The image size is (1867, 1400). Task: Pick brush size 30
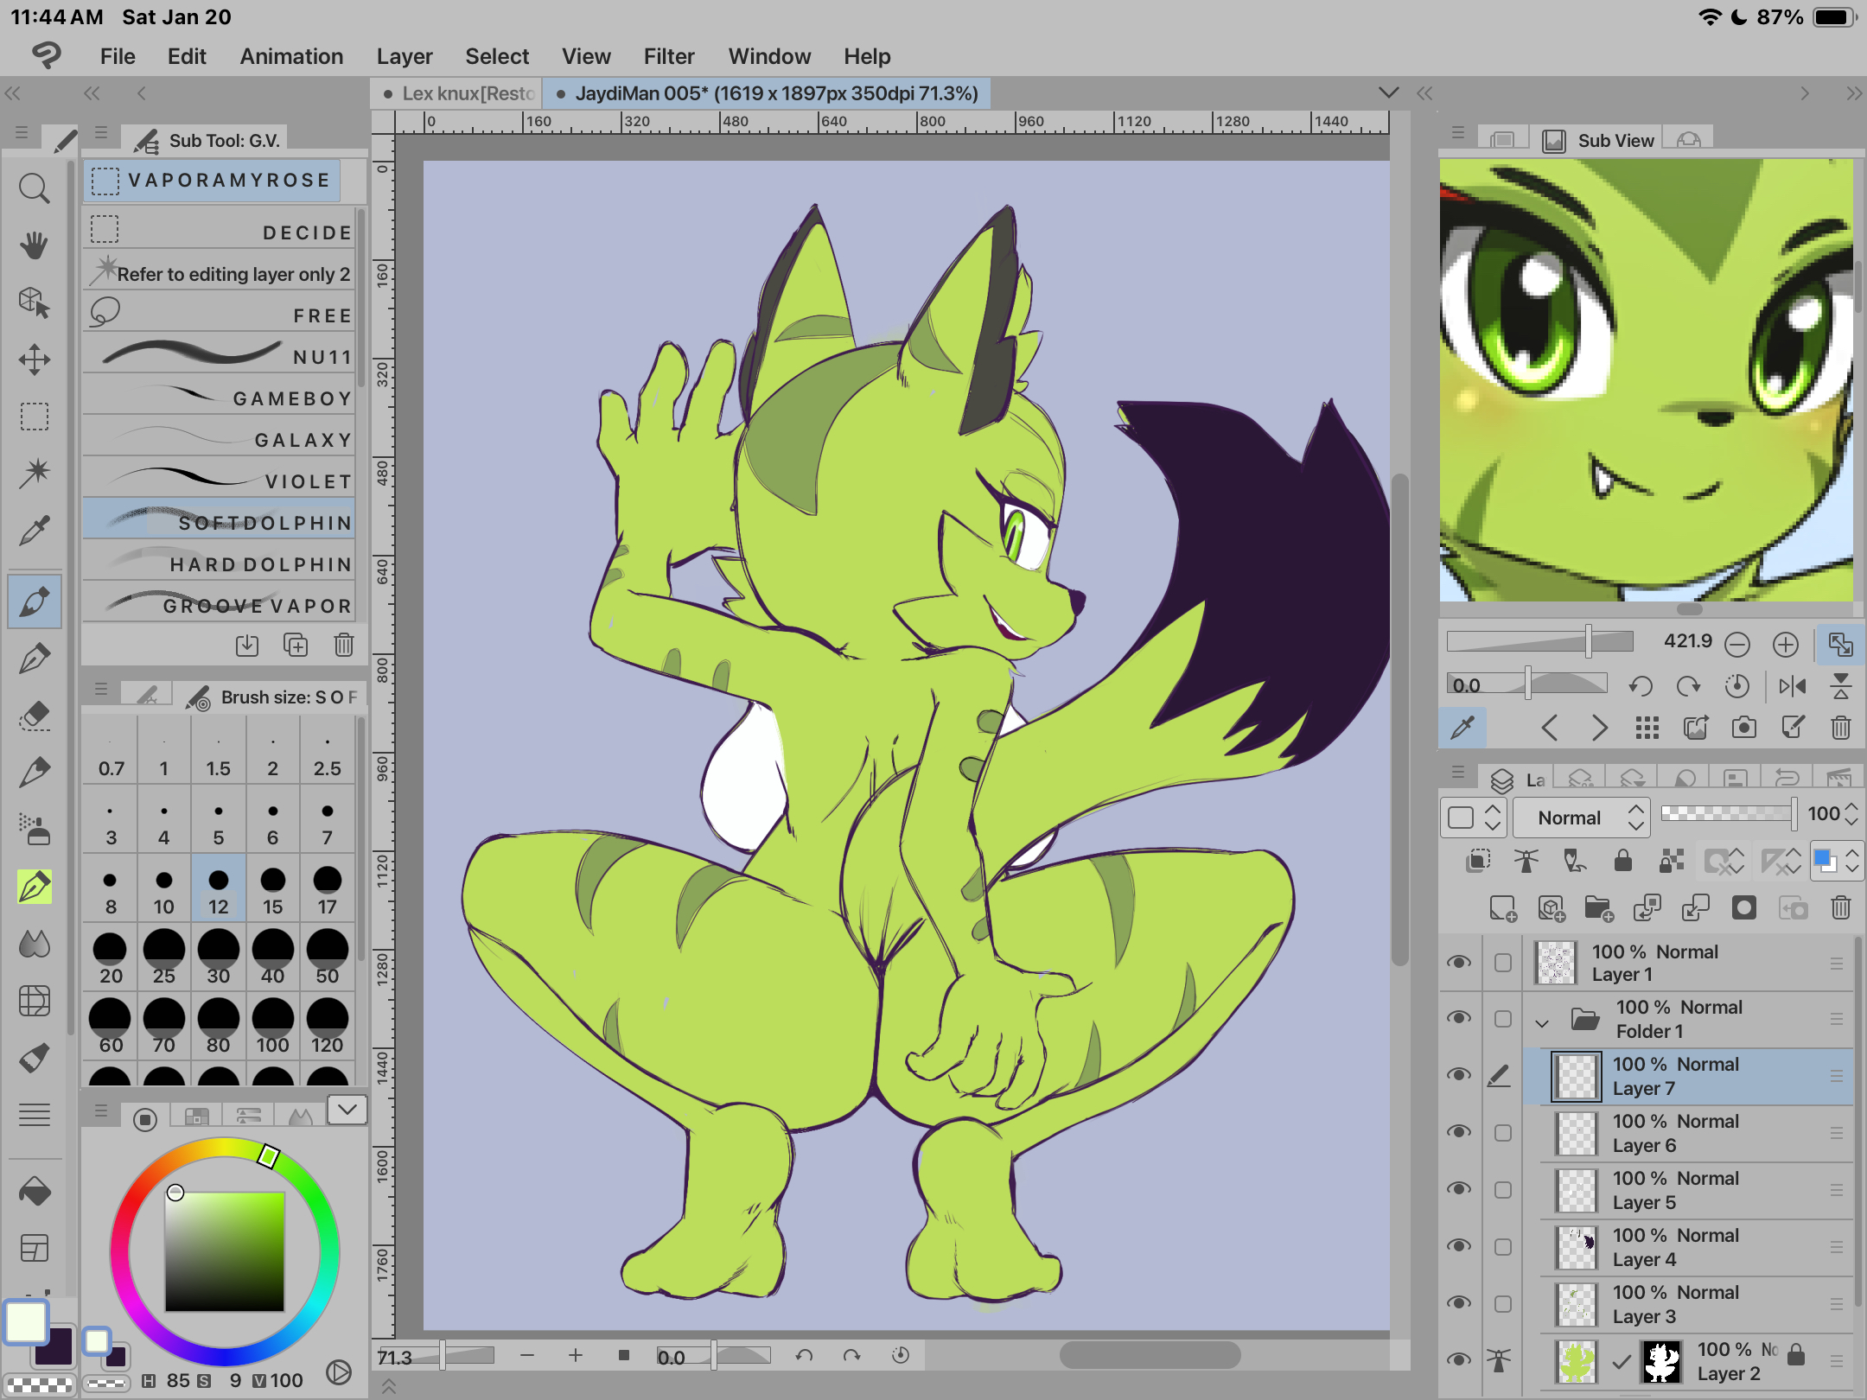coord(218,958)
